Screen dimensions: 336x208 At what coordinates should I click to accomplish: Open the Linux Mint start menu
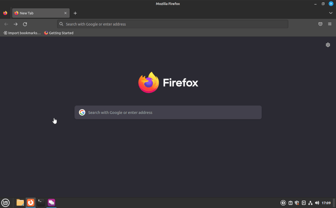point(5,203)
